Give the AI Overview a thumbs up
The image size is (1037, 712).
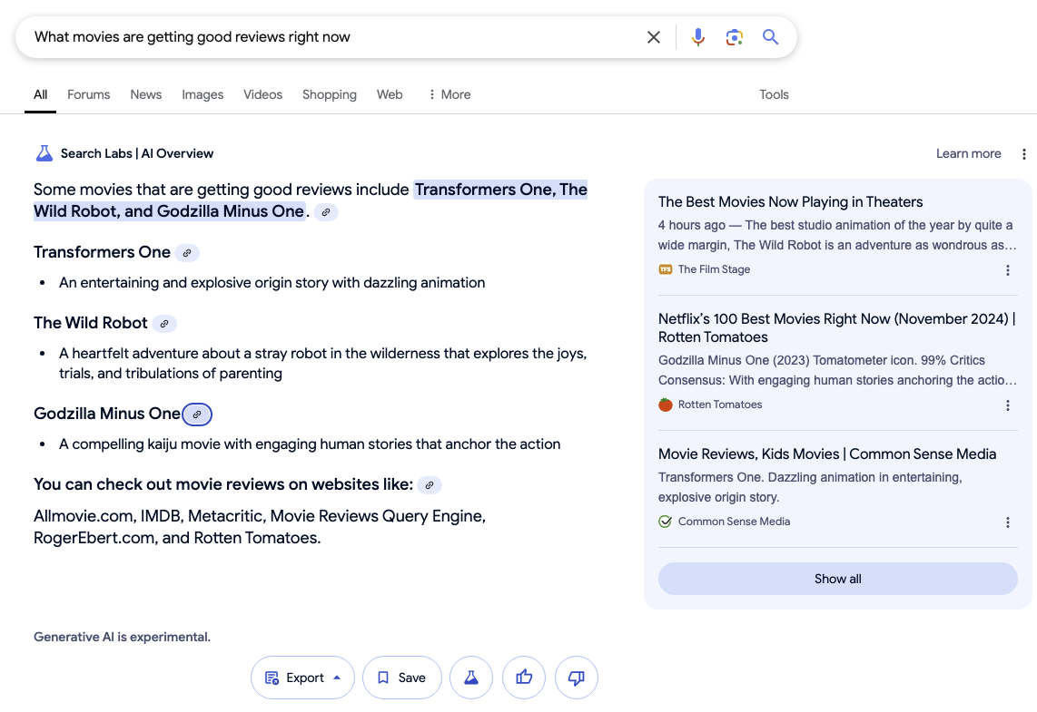(x=524, y=678)
